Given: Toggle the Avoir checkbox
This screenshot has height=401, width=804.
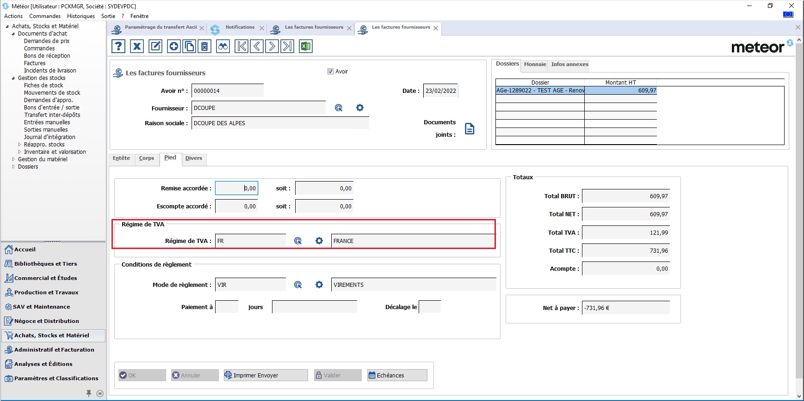Looking at the screenshot, I should (330, 72).
